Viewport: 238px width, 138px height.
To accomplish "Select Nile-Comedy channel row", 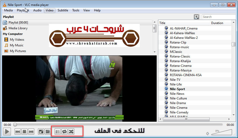I will (195, 112).
